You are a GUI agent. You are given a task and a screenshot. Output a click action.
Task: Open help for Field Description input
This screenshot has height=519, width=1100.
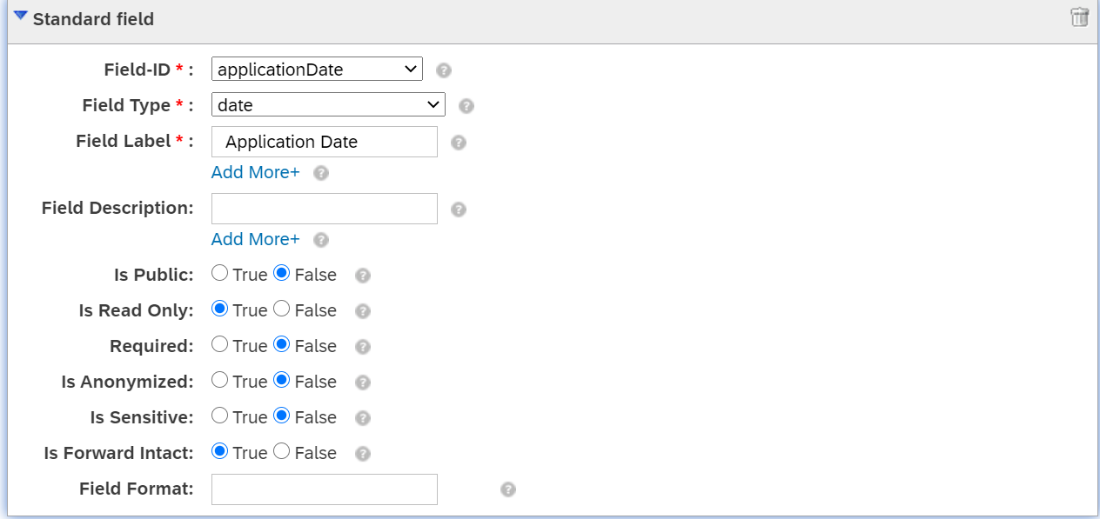(459, 210)
